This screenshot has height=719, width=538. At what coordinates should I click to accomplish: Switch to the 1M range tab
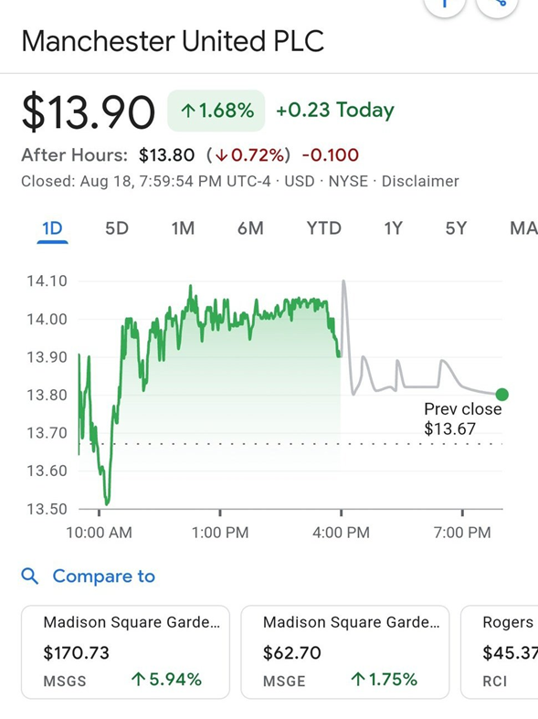coord(183,228)
